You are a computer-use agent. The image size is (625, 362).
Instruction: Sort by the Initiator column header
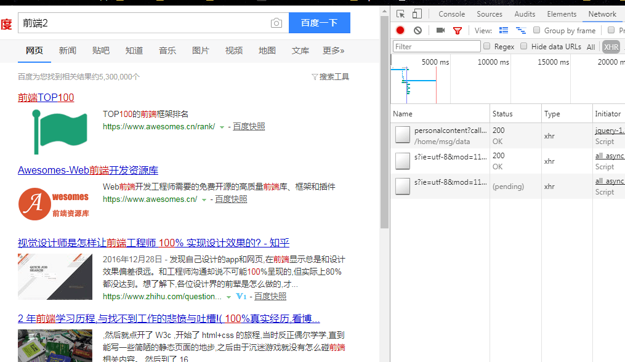[x=608, y=114]
